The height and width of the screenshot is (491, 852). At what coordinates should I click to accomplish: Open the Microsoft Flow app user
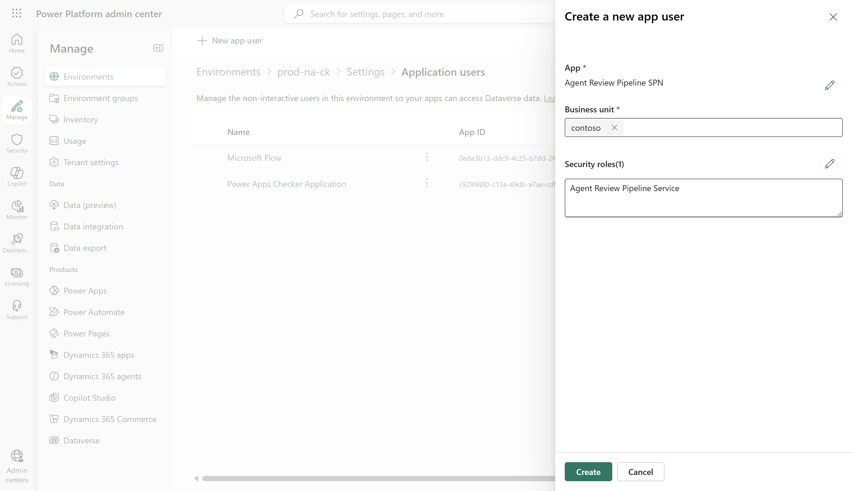coord(254,158)
